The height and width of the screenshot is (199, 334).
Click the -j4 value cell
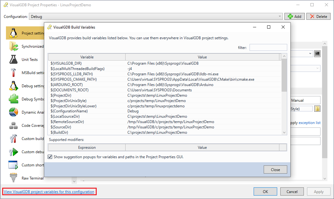[130, 69]
